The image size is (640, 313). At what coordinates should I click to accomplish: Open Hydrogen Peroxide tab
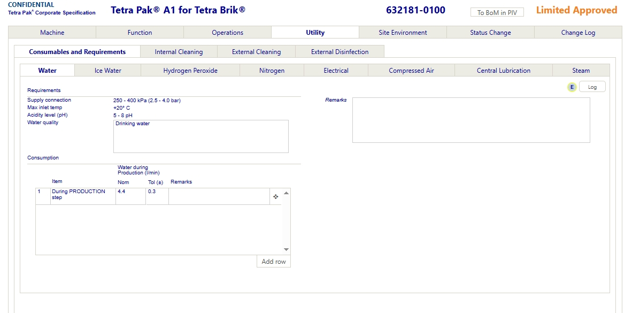[x=190, y=70]
